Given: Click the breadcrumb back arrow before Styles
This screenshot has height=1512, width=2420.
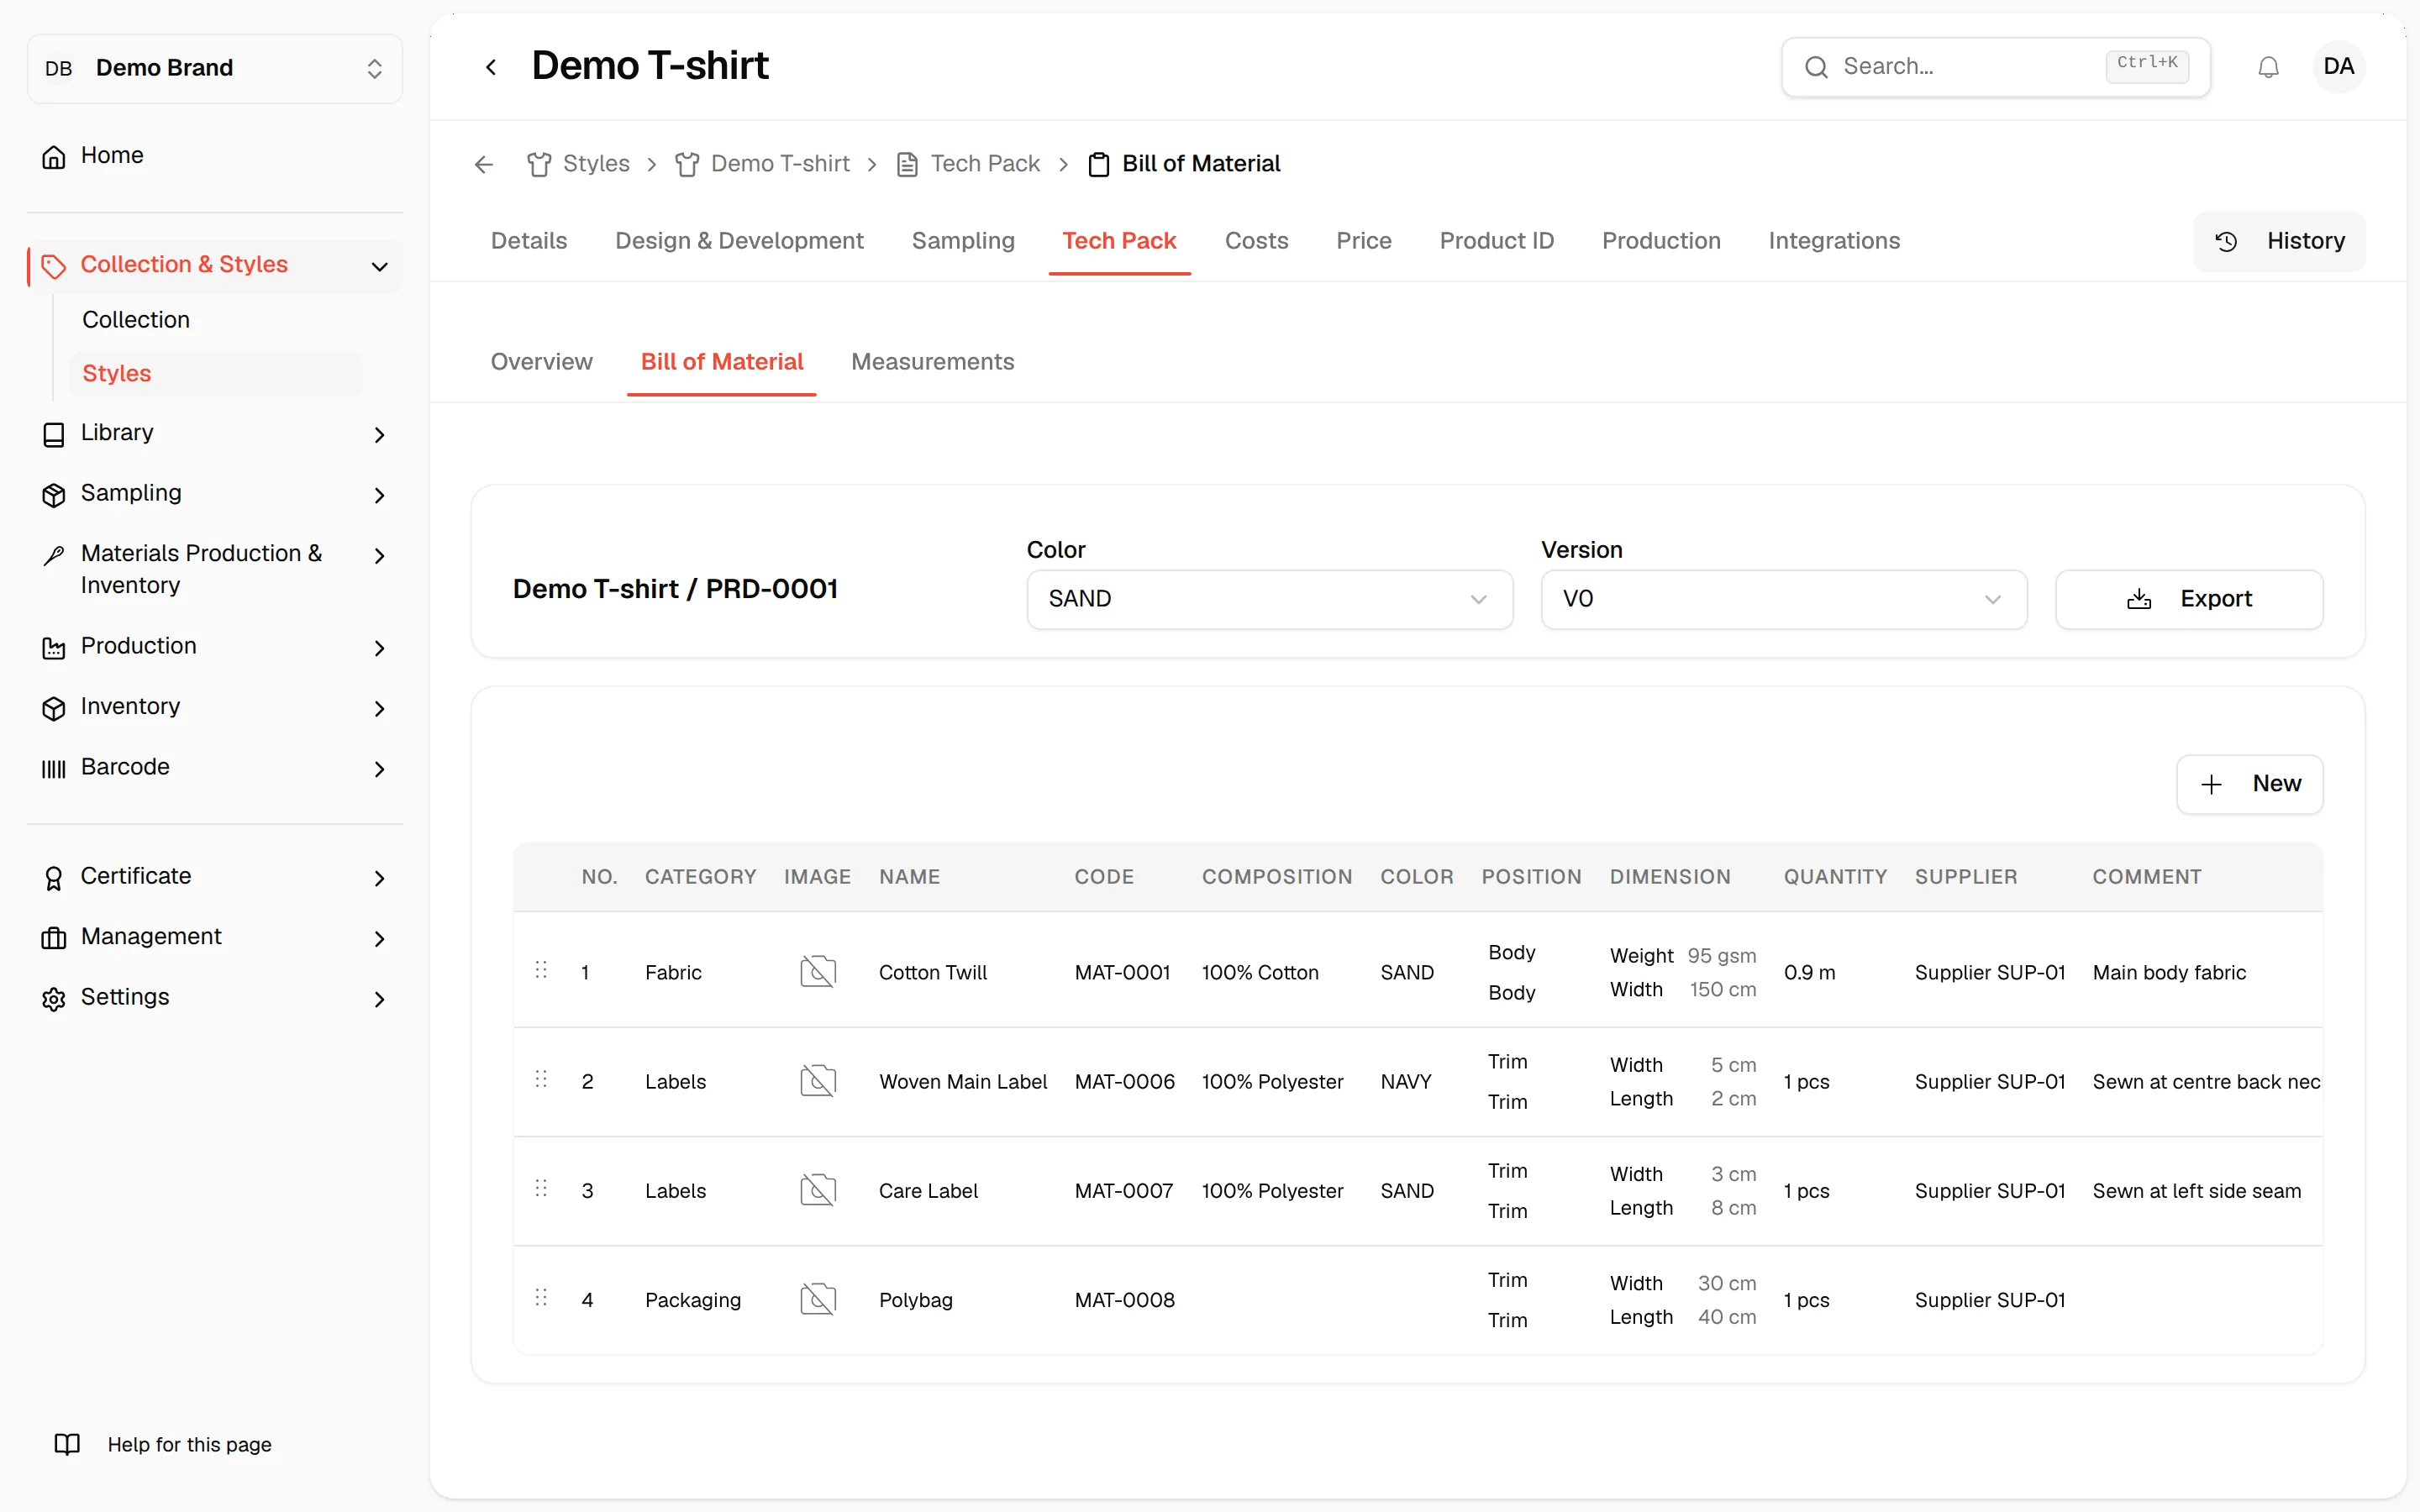Looking at the screenshot, I should pos(484,164).
